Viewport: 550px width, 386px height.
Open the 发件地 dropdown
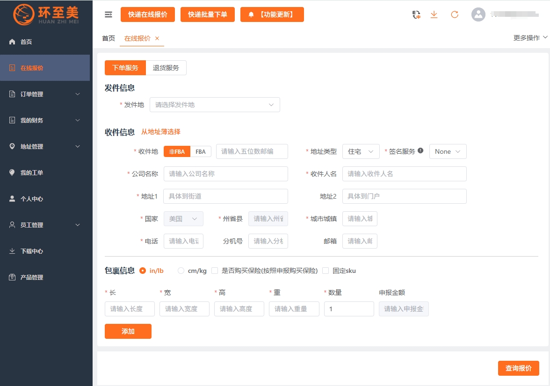(x=215, y=105)
